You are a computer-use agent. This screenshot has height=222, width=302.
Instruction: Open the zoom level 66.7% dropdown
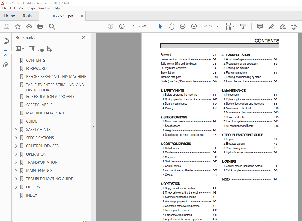217,26
